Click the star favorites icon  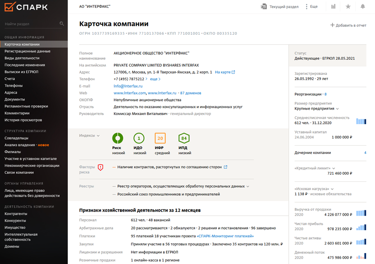tap(348, 7)
